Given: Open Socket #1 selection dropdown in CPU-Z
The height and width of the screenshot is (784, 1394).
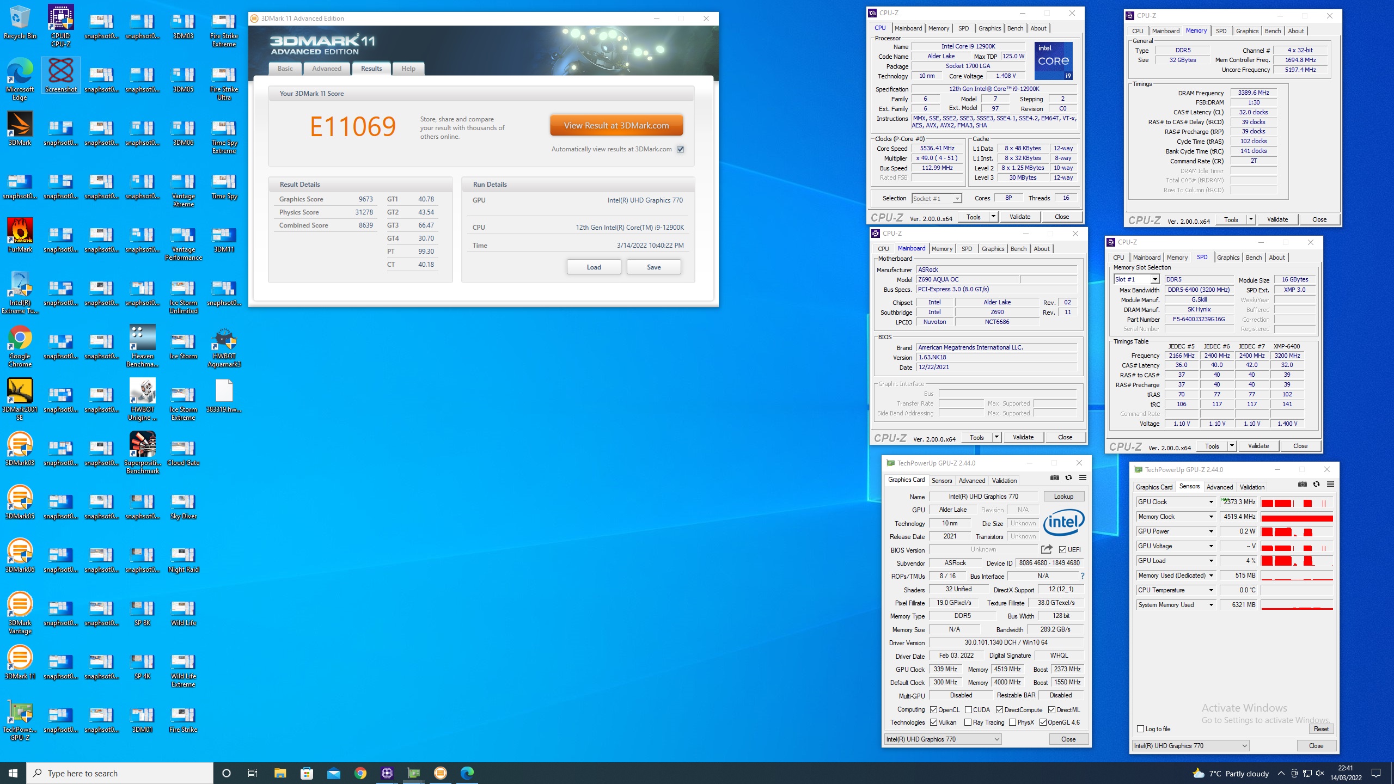Looking at the screenshot, I should click(937, 199).
